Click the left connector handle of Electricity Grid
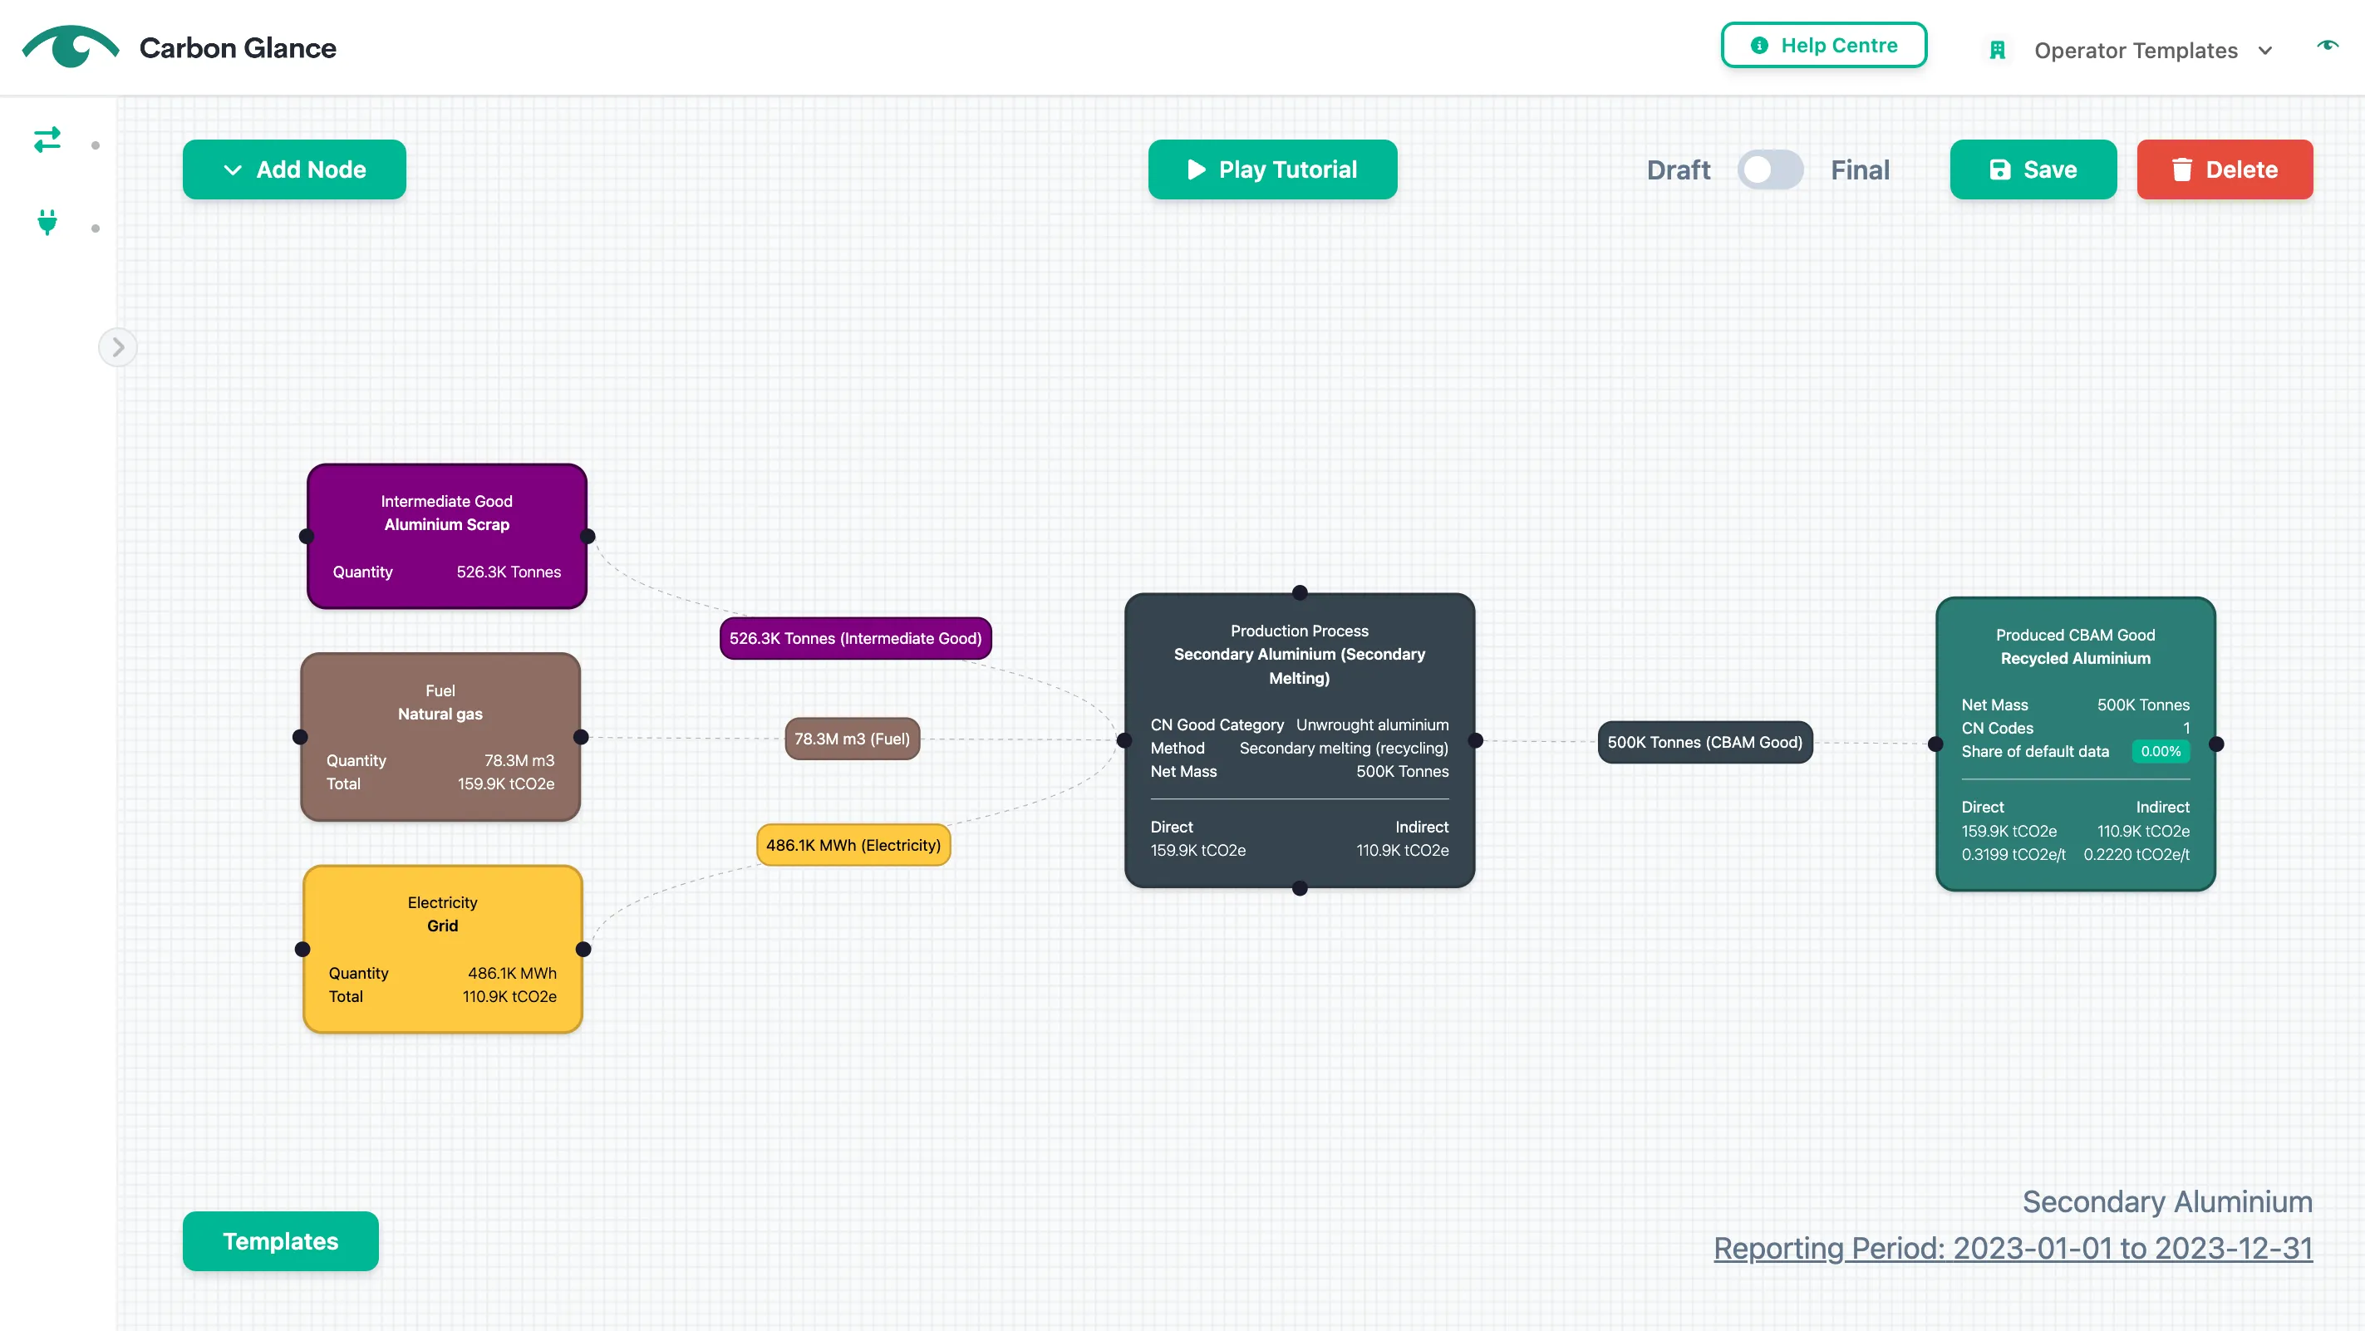The image size is (2365, 1331). tap(302, 949)
